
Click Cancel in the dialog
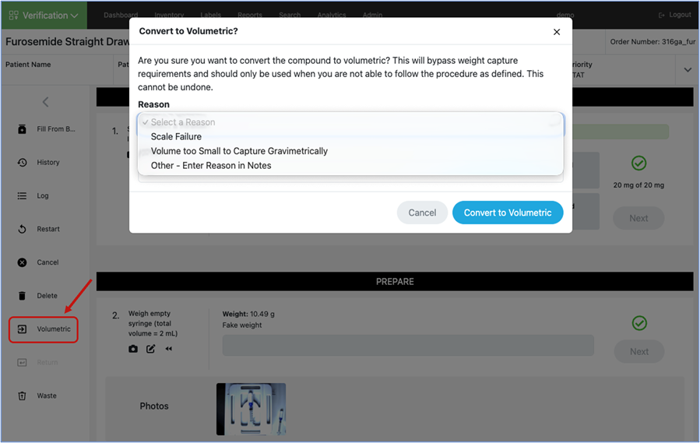422,213
